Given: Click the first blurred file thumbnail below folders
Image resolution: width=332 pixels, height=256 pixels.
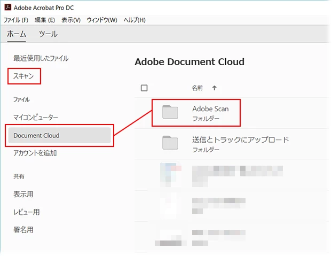Looking at the screenshot, I should (171, 174).
